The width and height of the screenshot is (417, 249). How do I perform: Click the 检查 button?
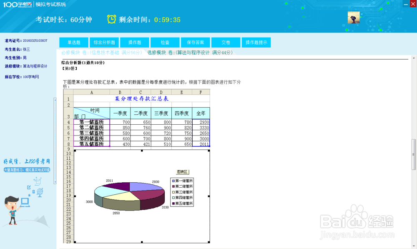(x=165, y=42)
